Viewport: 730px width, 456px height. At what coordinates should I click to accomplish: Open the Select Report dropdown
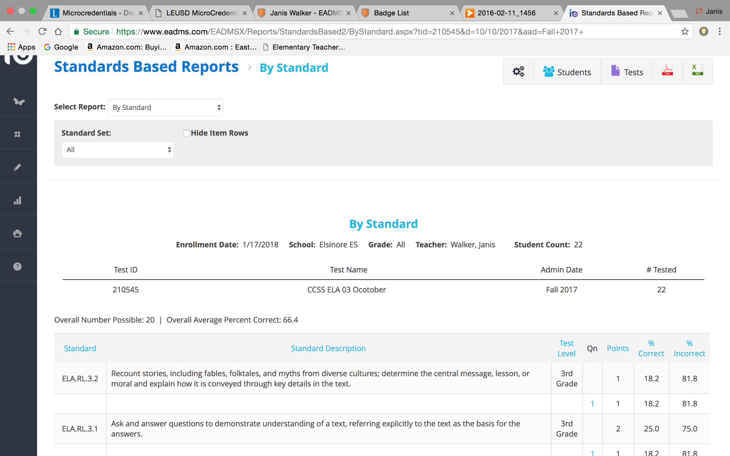point(165,108)
